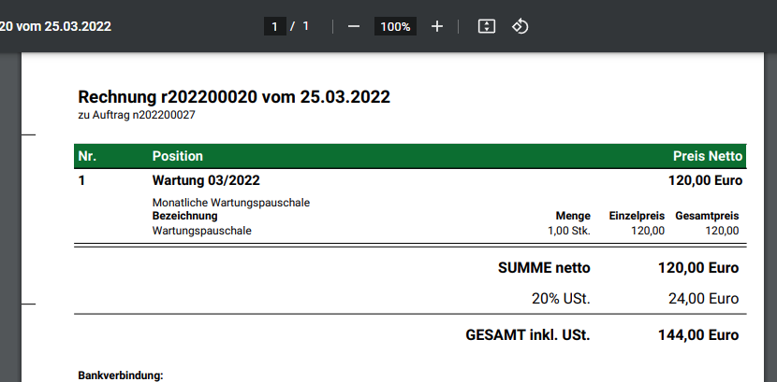Click the SUMME netto label
Screen dimensions: 777x382
(544, 268)
